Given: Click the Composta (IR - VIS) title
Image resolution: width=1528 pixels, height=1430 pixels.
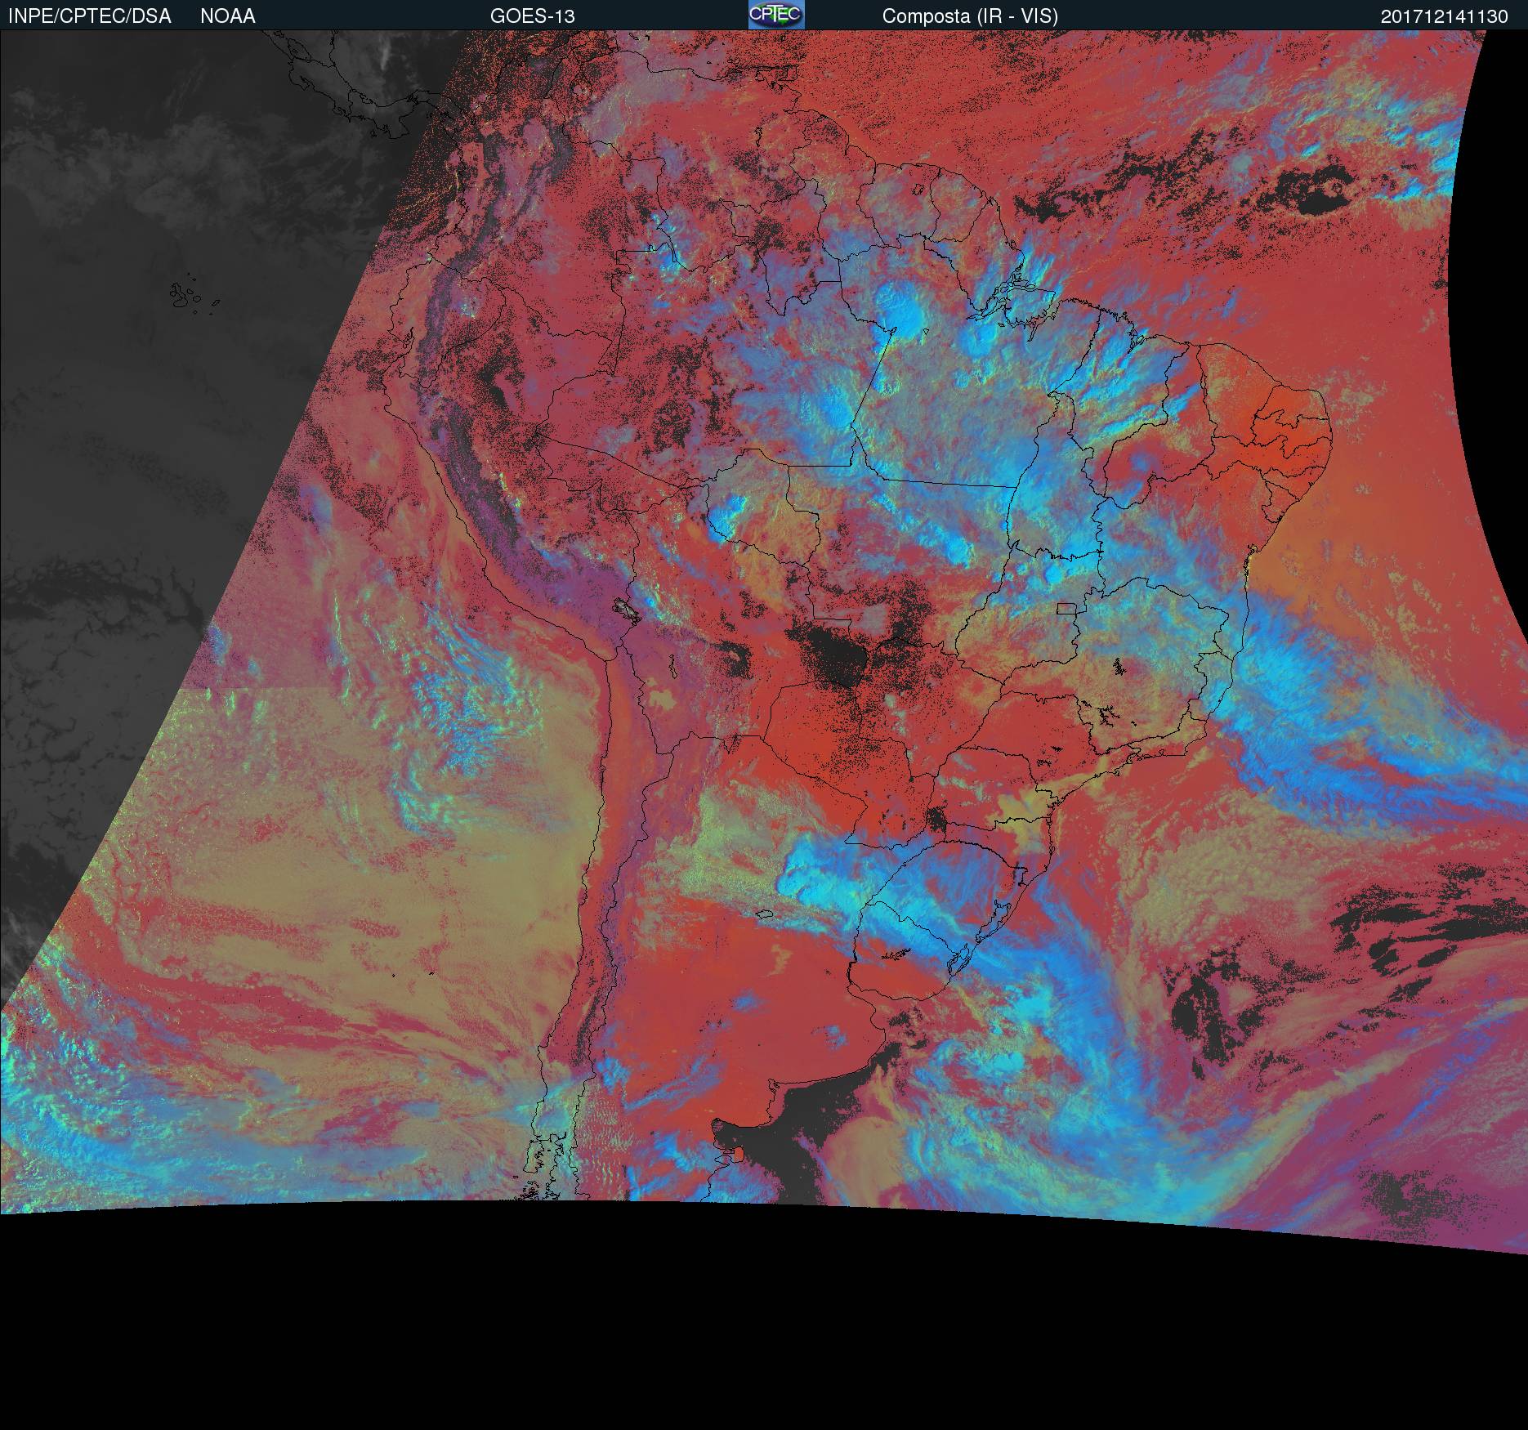Looking at the screenshot, I should 970,16.
